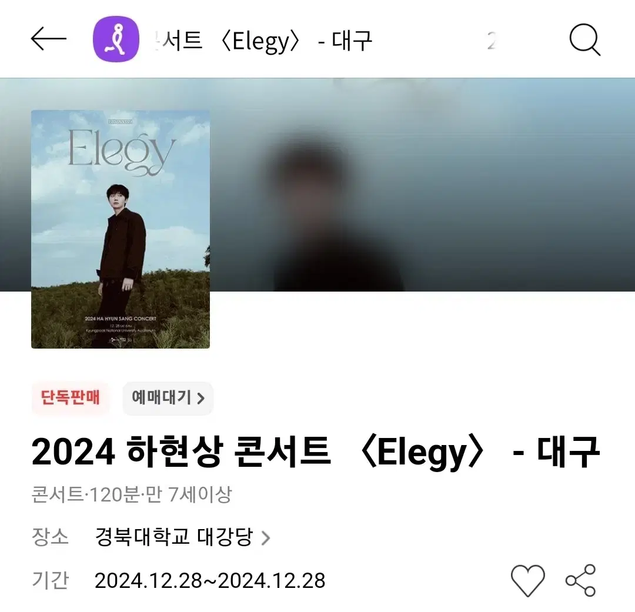Like the concert with the heart icon
Screen dimensions: 635x612
[x=527, y=580]
